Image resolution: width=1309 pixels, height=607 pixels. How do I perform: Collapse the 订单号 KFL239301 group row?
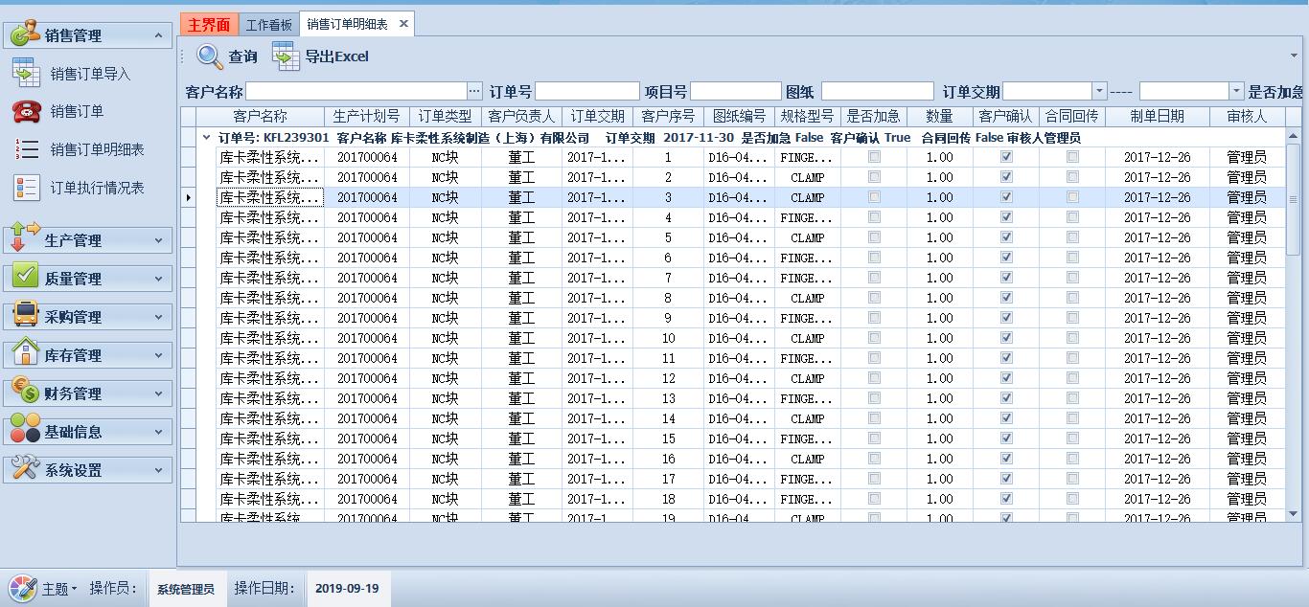point(206,138)
